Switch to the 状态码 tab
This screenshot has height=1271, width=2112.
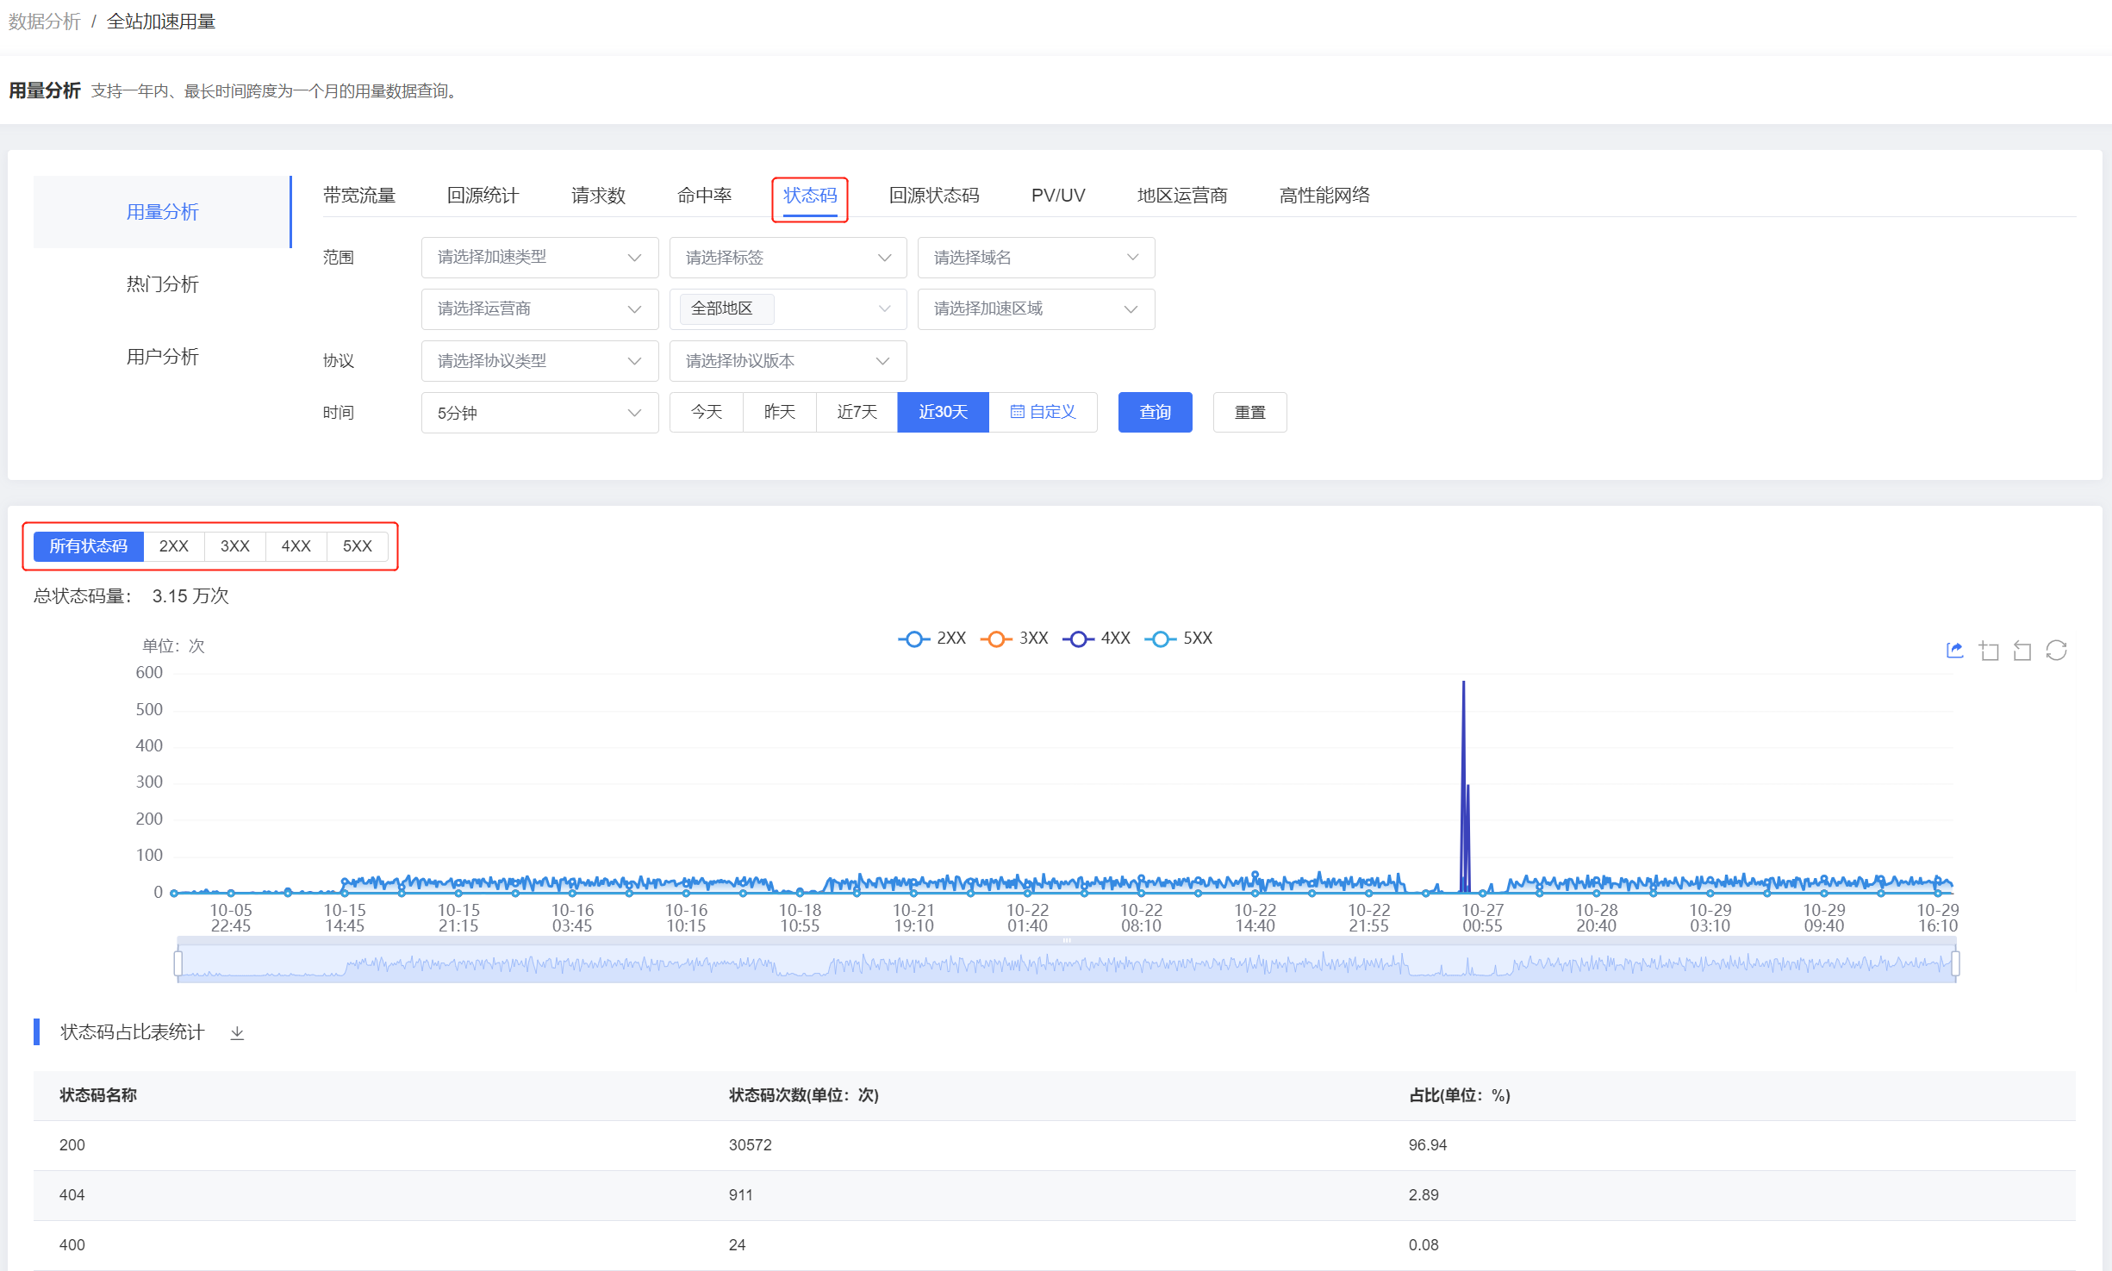click(x=810, y=196)
